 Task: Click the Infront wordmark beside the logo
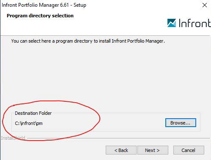[195, 23]
